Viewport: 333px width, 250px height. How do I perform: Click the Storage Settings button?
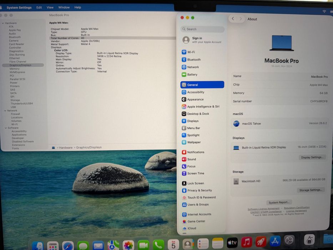click(x=311, y=190)
